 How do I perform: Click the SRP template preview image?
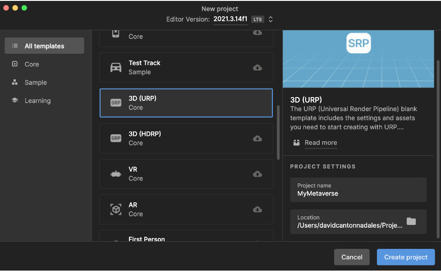point(358,59)
